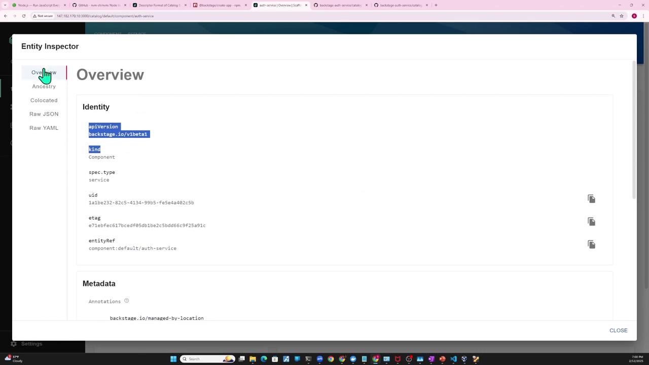The image size is (649, 365).
Task: Open the browser profile avatar
Action: point(634,16)
